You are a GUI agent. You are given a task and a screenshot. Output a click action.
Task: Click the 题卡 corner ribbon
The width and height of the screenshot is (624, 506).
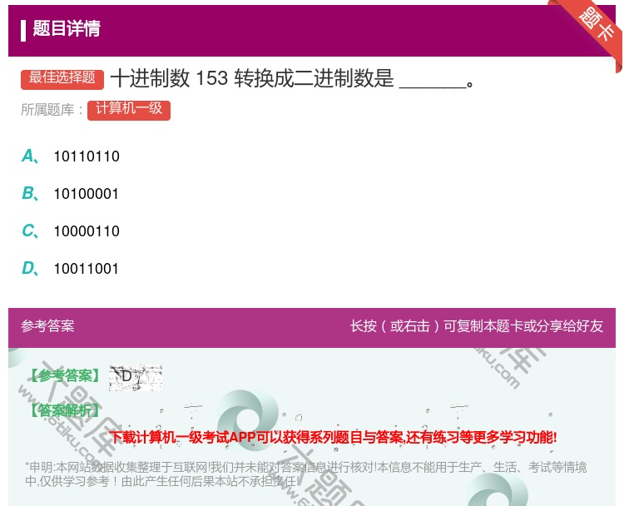[x=596, y=25]
